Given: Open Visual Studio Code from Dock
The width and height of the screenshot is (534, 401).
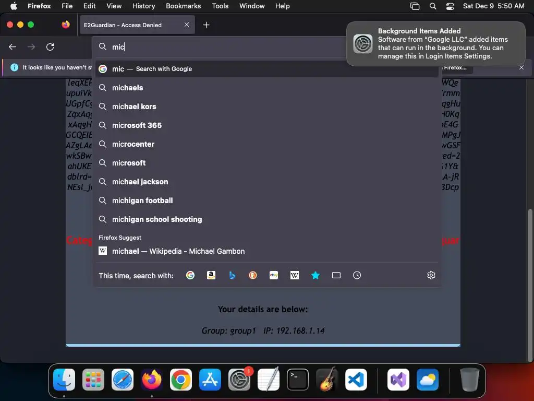Looking at the screenshot, I should click(x=356, y=380).
